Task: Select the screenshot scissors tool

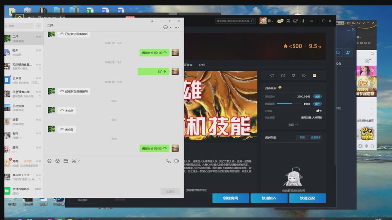Action: 74,161
